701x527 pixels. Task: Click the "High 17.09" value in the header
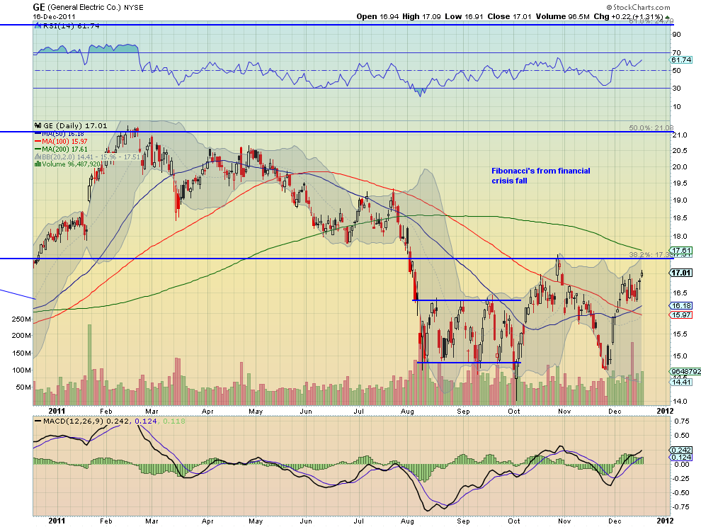pyautogui.click(x=421, y=16)
